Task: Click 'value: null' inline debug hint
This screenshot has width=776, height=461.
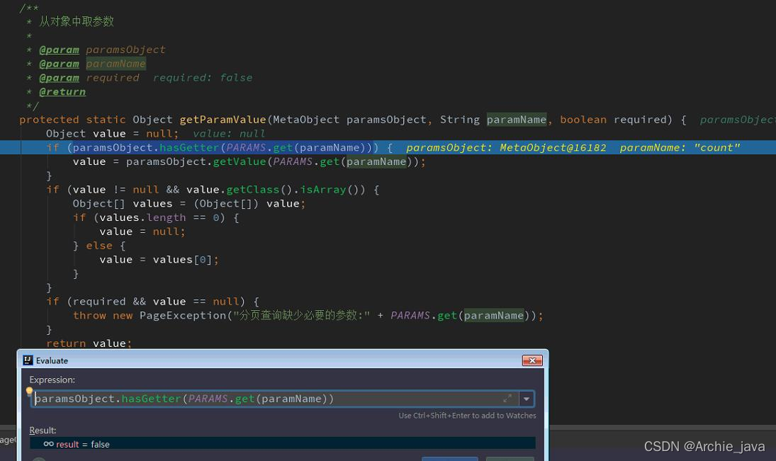Action: coord(229,134)
